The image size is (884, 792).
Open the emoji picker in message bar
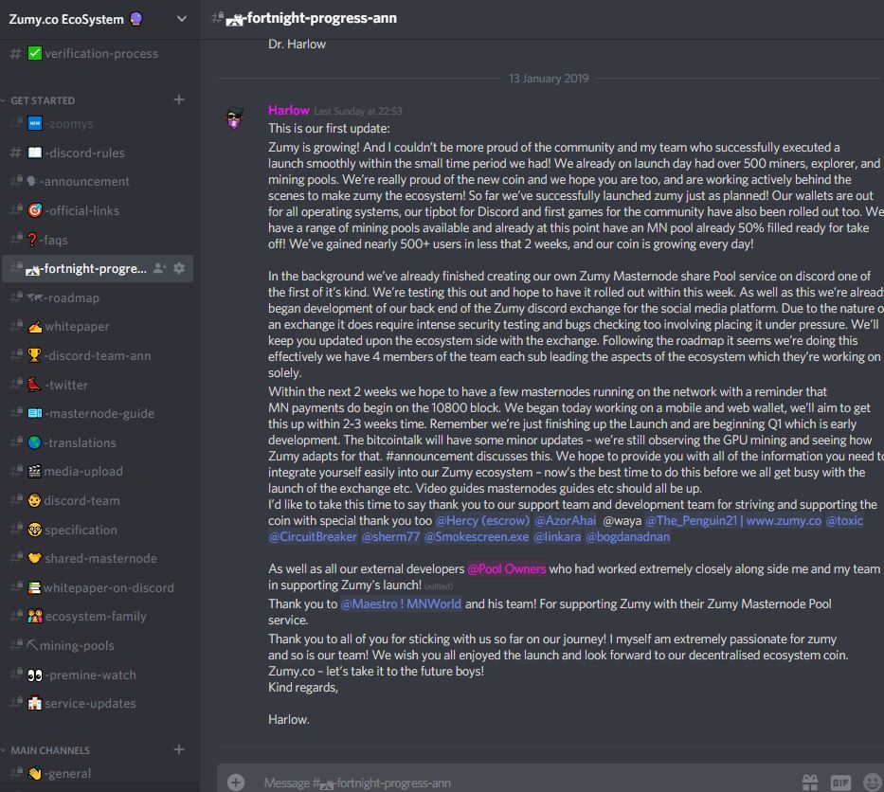click(873, 782)
